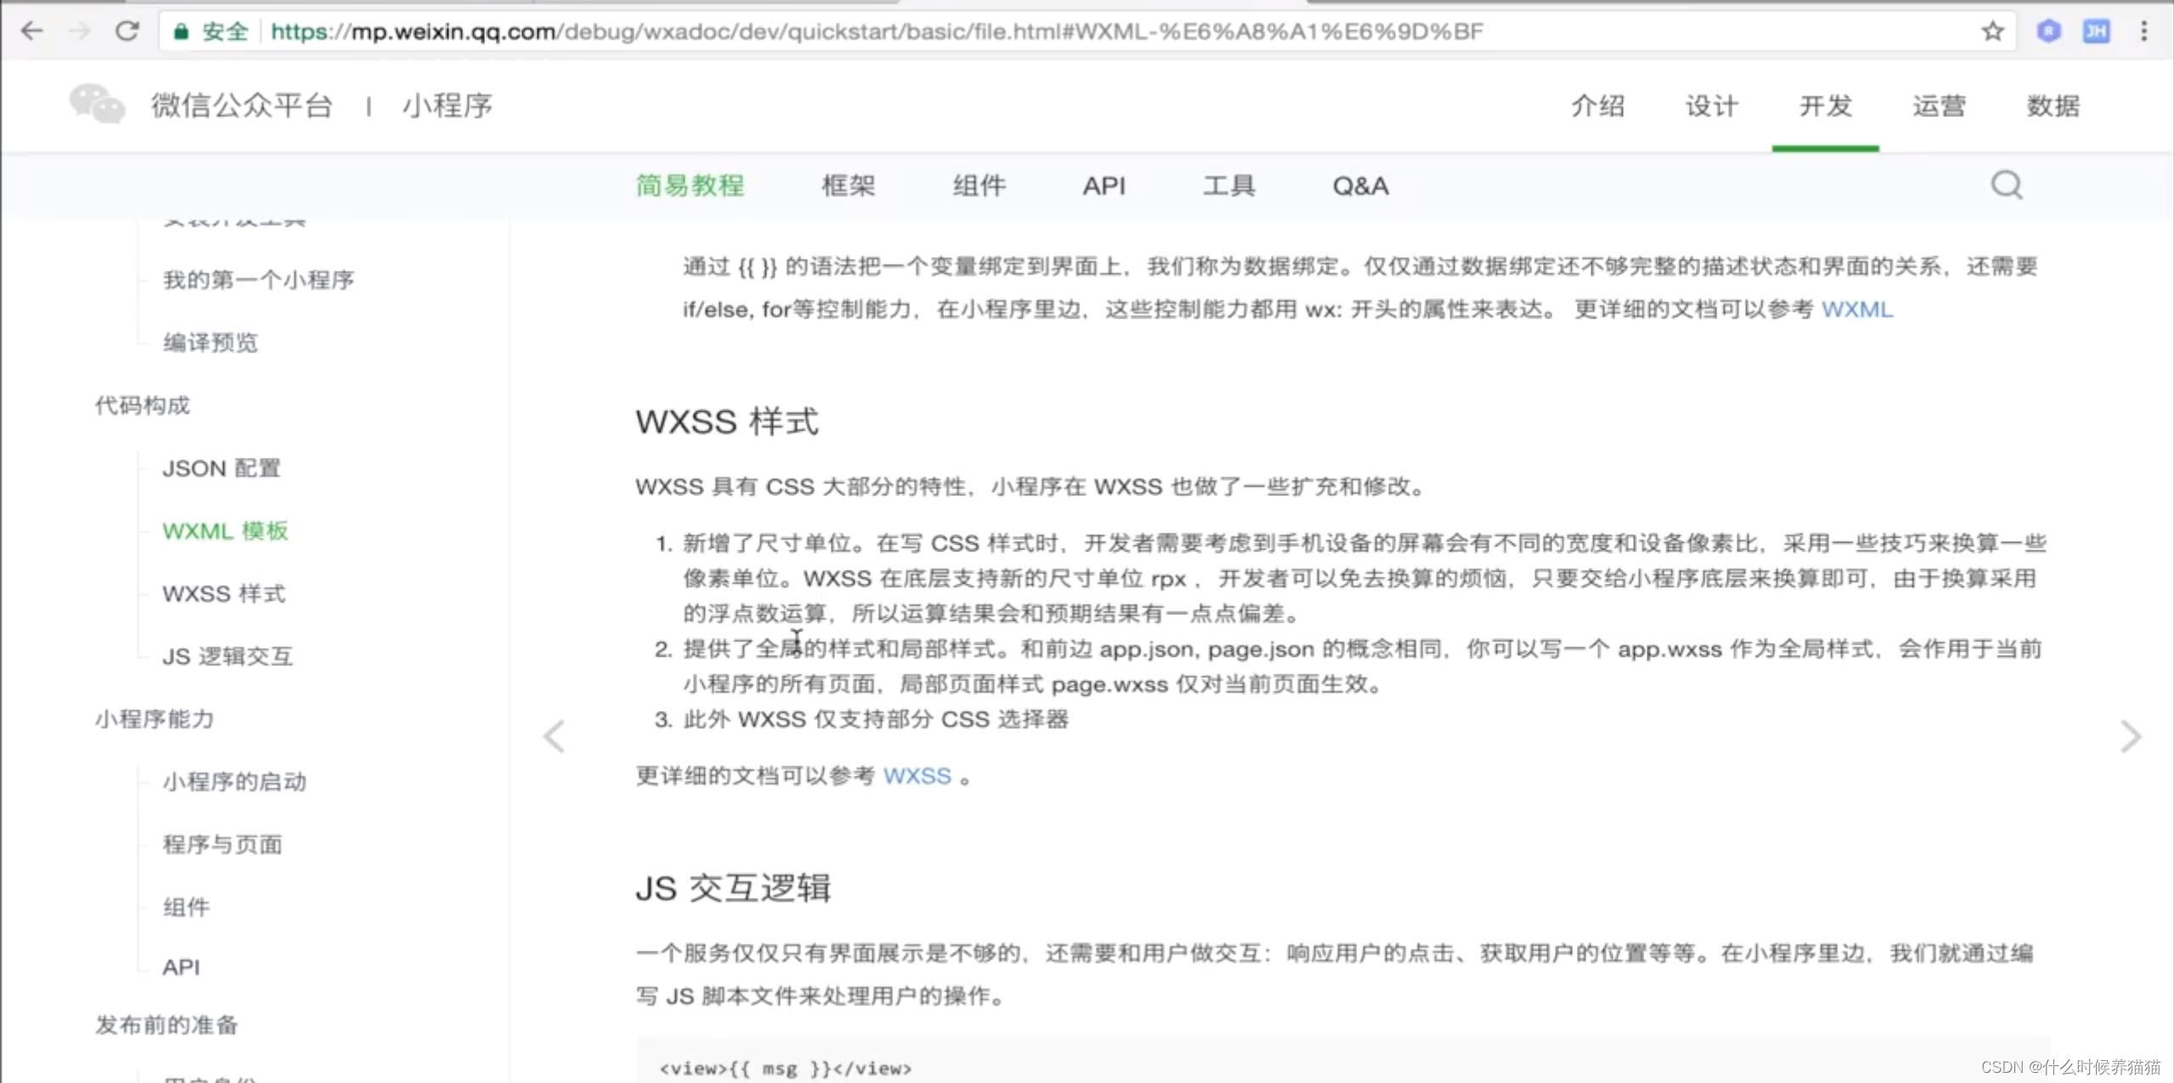This screenshot has width=2174, height=1083.
Task: Open JSON 配置 in sidebar
Action: pyautogui.click(x=221, y=468)
